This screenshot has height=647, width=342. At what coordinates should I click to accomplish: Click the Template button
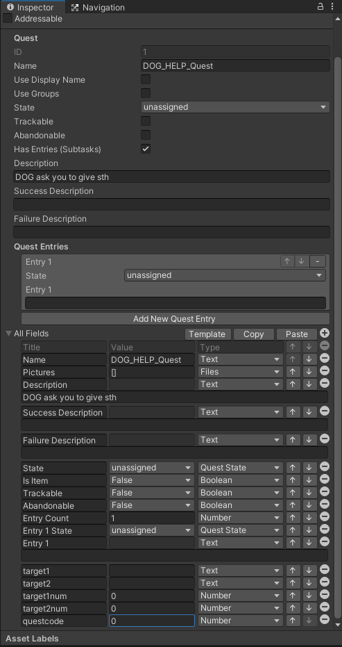207,334
